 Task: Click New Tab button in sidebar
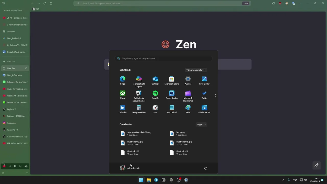(x=15, y=62)
